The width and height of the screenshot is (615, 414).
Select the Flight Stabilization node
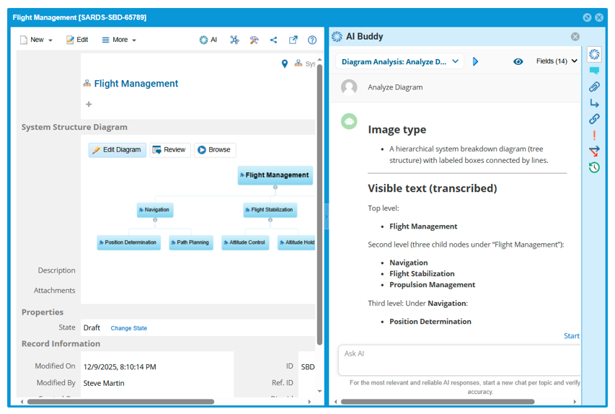click(x=270, y=210)
